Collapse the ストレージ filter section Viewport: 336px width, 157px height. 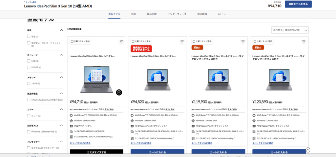tap(61, 55)
